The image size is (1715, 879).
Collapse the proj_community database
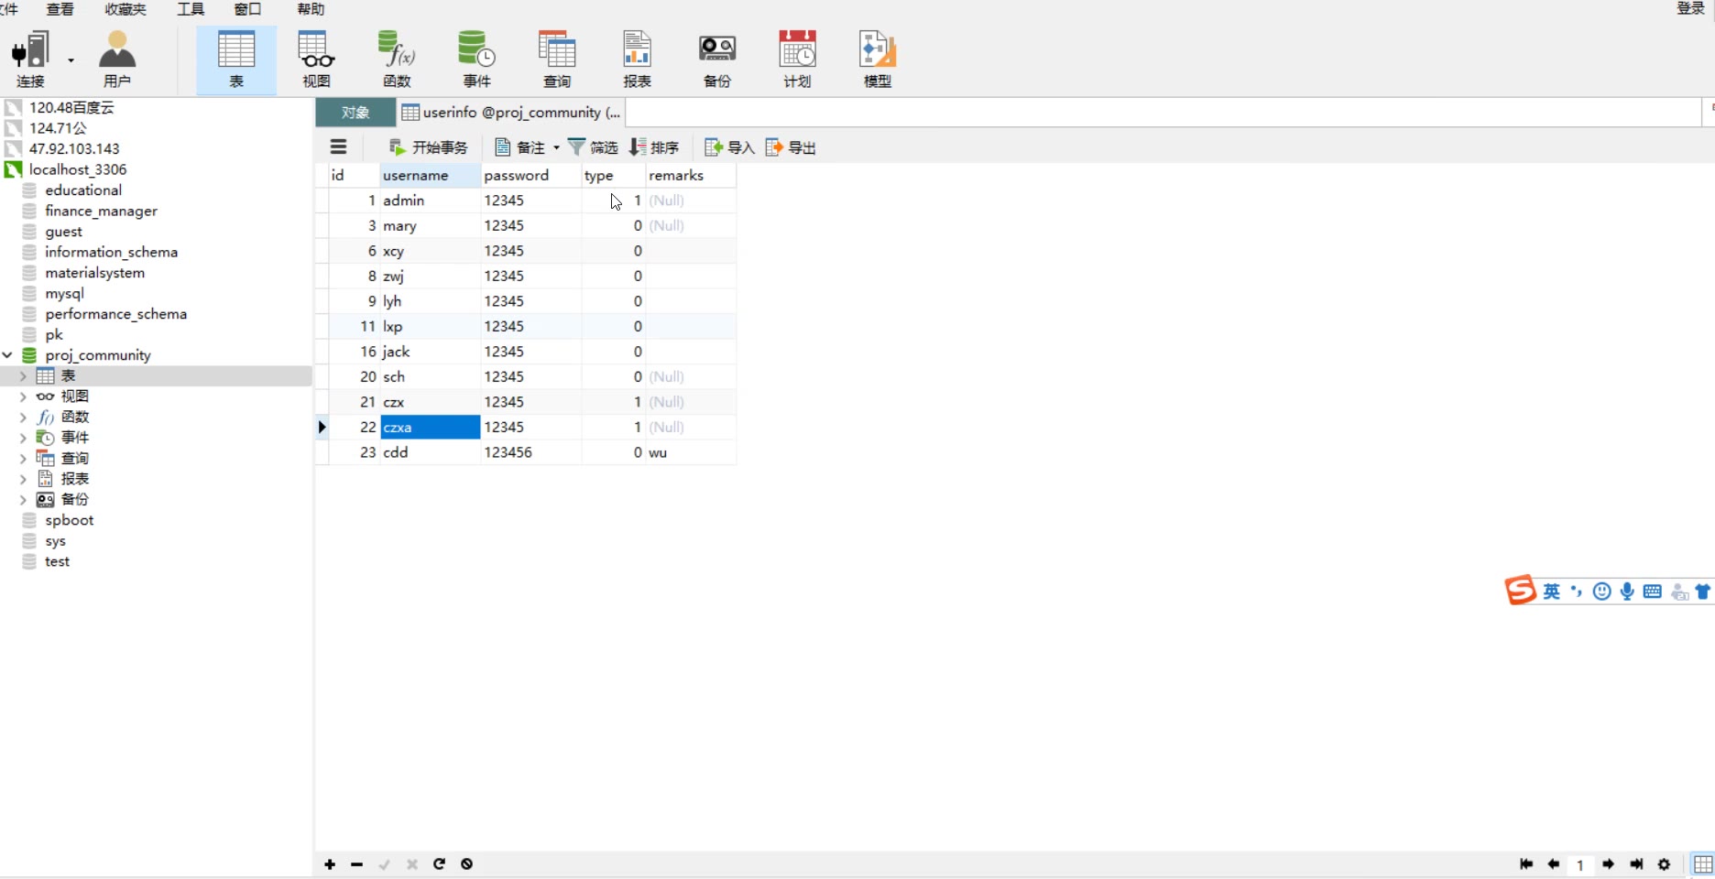(x=7, y=355)
